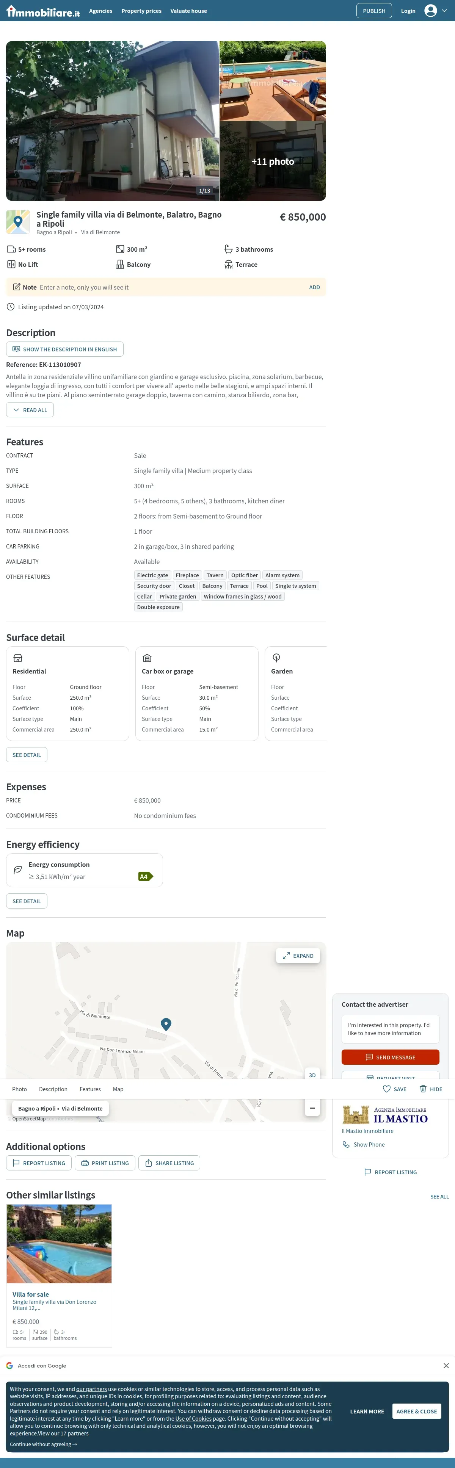Open the account dropdown chevron

click(445, 11)
